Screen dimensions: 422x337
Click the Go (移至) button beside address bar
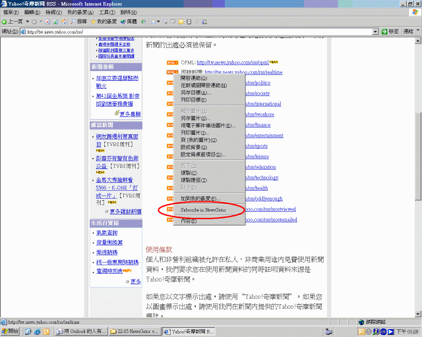click(390, 31)
